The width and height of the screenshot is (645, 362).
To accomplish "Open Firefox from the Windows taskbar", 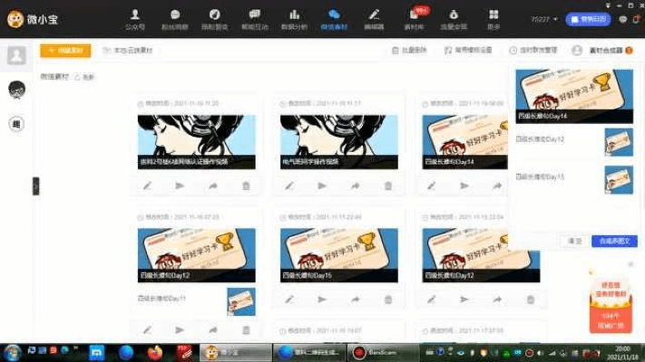I will tap(153, 351).
